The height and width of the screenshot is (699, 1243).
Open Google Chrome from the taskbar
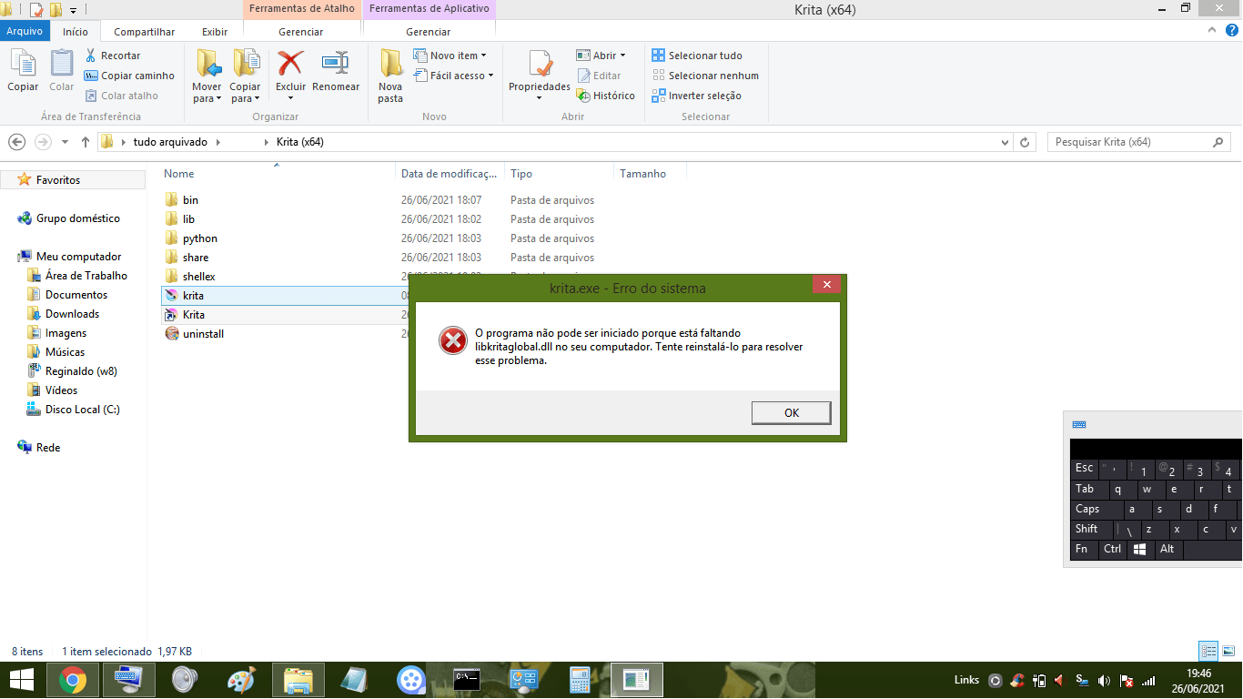(x=73, y=679)
